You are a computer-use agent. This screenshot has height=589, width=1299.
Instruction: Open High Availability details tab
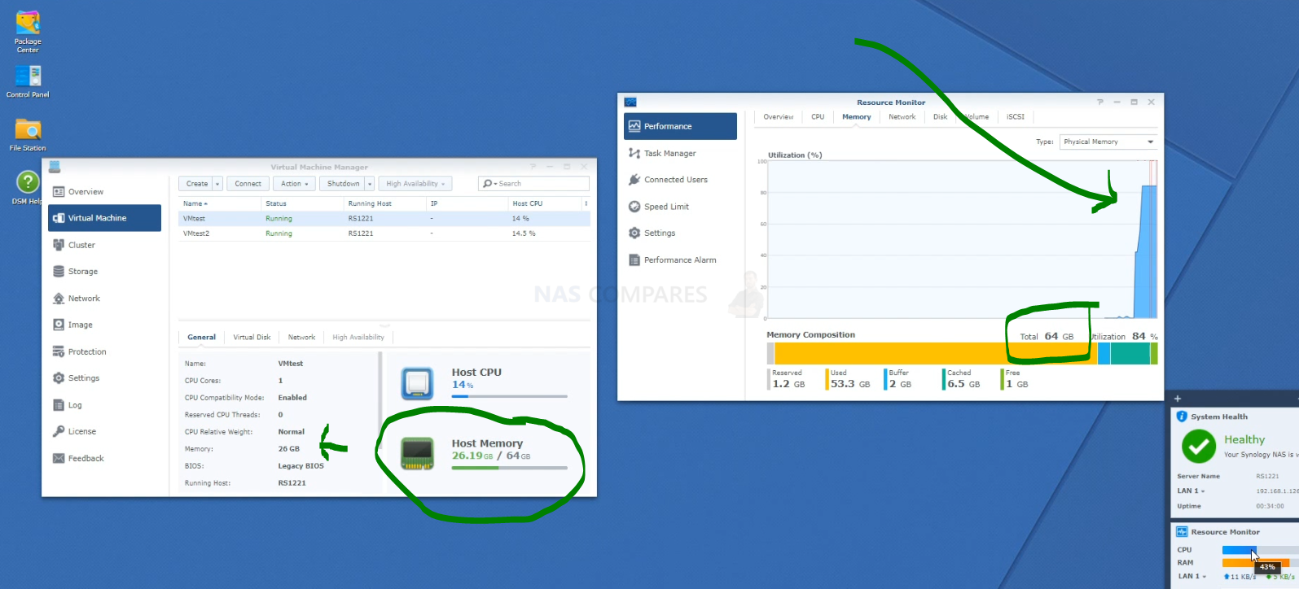(358, 337)
